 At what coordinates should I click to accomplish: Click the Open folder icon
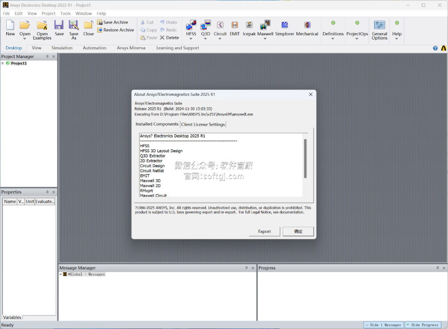point(25,26)
